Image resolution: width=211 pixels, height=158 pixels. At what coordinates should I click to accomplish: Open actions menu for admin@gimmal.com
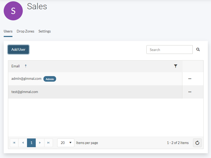pos(190,79)
